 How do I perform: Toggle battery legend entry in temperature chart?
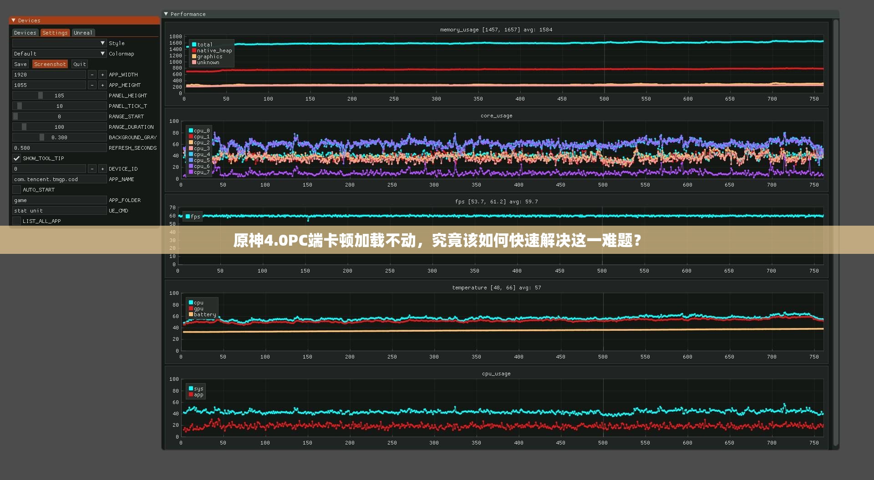203,314
